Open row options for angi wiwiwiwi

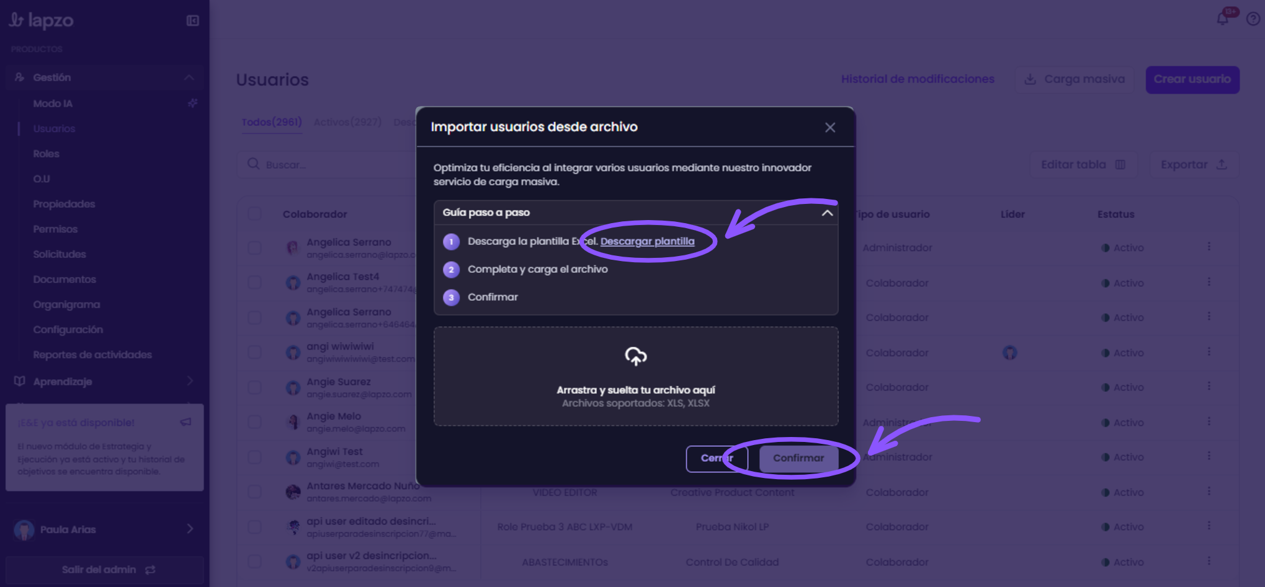(1209, 351)
